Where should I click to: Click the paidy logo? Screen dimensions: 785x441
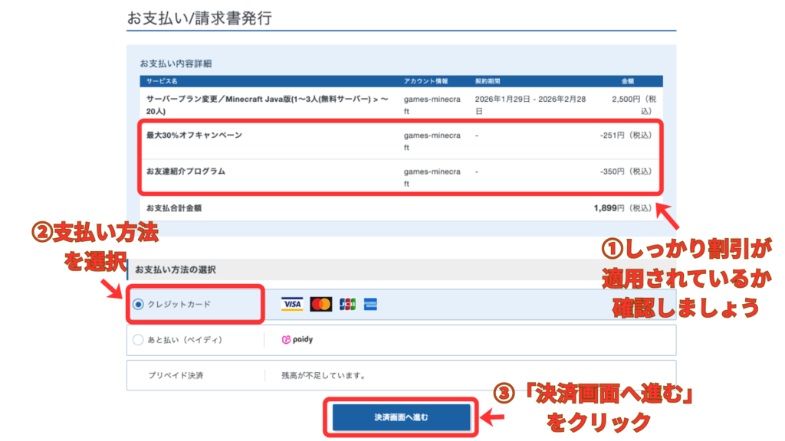(297, 340)
